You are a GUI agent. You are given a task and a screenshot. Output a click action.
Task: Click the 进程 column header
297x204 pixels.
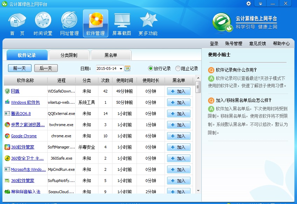coord(61,80)
